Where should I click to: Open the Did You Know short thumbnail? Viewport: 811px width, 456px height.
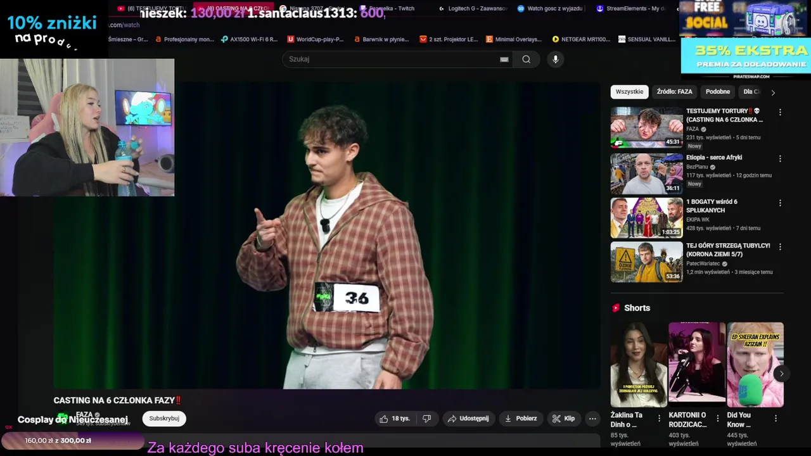pos(755,365)
